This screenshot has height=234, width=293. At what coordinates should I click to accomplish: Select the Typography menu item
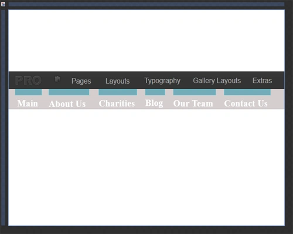[162, 81]
